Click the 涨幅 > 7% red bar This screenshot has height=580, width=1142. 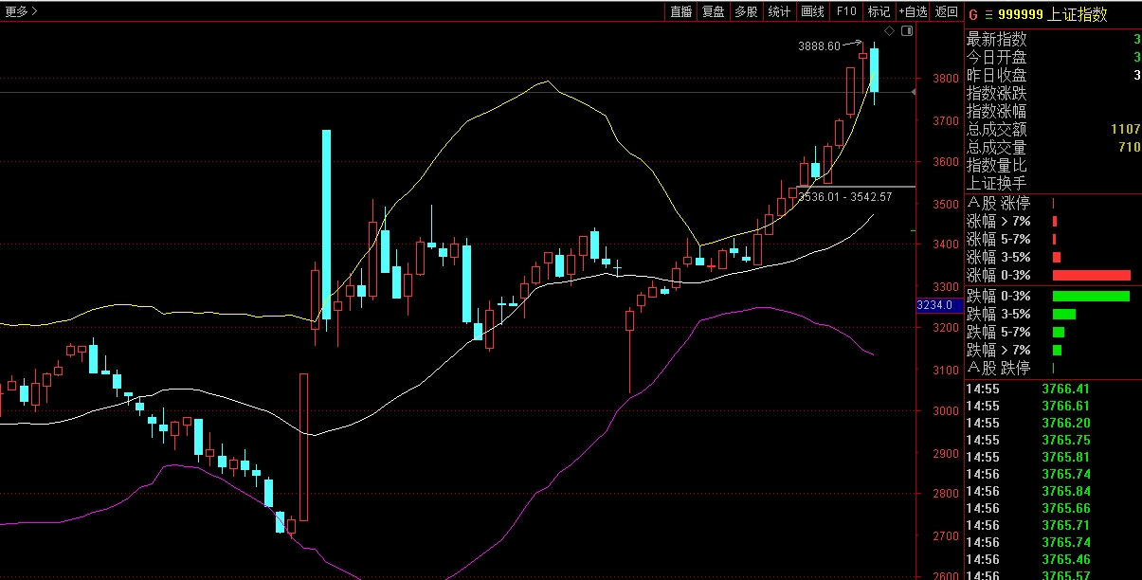coord(1054,221)
